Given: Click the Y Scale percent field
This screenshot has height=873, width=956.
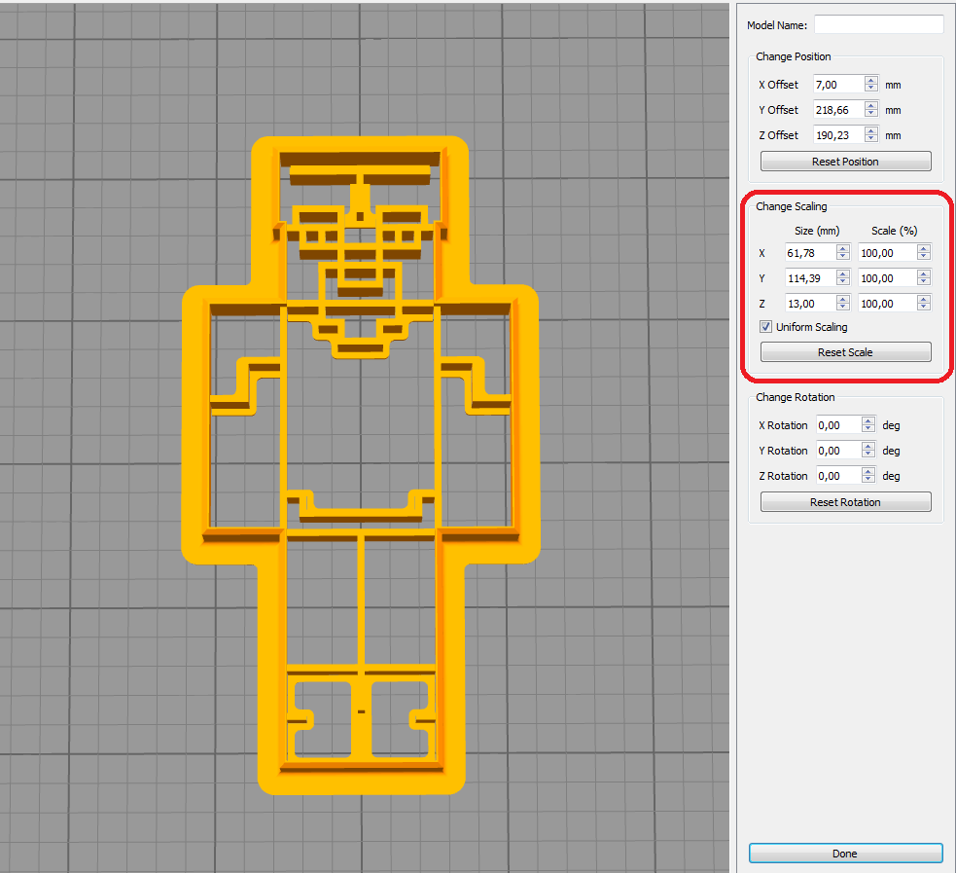Looking at the screenshot, I should tap(887, 278).
